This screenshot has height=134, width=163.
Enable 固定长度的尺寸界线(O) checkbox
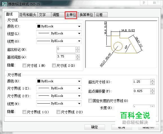(x=90, y=100)
